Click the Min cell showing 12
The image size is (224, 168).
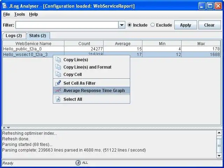162,55
